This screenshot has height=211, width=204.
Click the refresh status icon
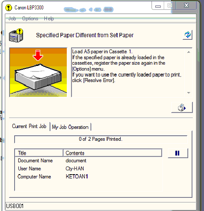[187, 35]
